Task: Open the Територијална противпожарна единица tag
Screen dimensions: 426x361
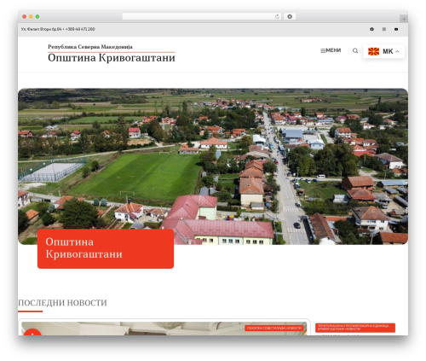Action: pos(355,328)
